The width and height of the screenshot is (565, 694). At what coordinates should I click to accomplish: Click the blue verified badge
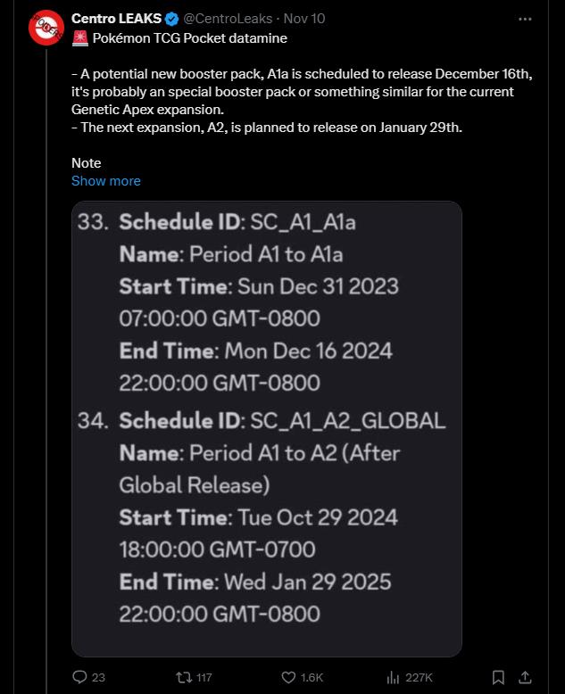click(172, 19)
